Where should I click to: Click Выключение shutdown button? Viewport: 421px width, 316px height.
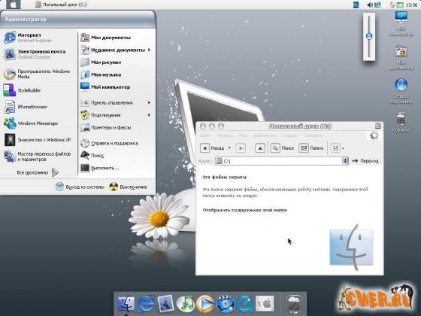pyautogui.click(x=129, y=187)
